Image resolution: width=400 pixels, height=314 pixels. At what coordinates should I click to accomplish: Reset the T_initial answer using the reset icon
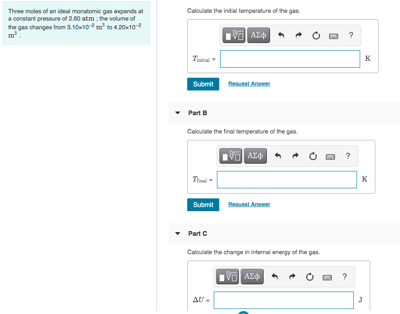pyautogui.click(x=316, y=35)
